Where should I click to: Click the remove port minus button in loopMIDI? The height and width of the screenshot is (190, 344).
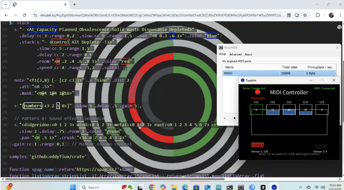(x=229, y=118)
